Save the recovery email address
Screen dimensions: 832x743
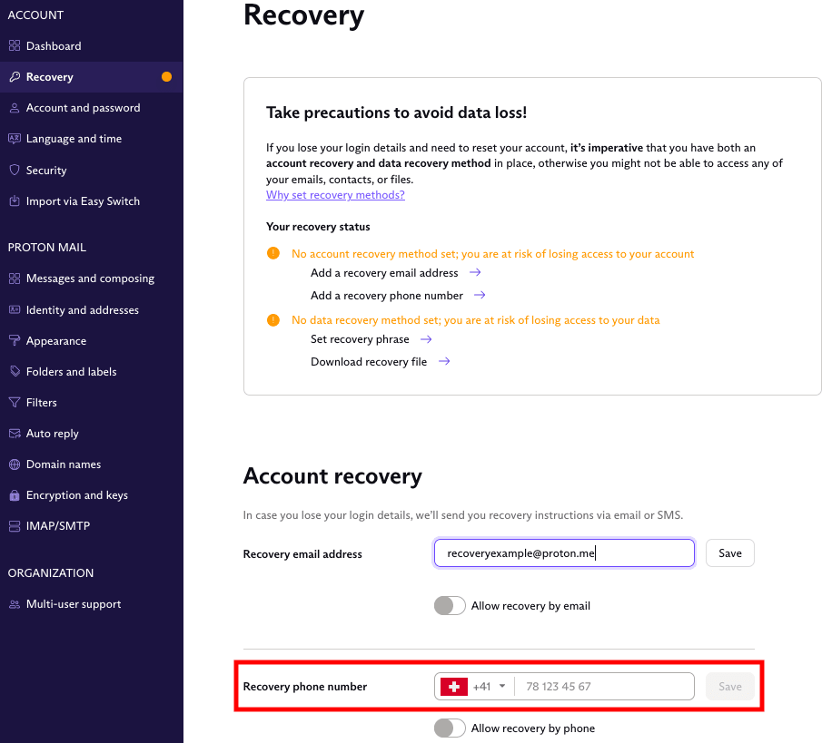point(729,552)
